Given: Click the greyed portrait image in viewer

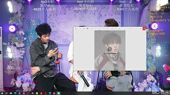Looking at the screenshot, I should 110,50.
